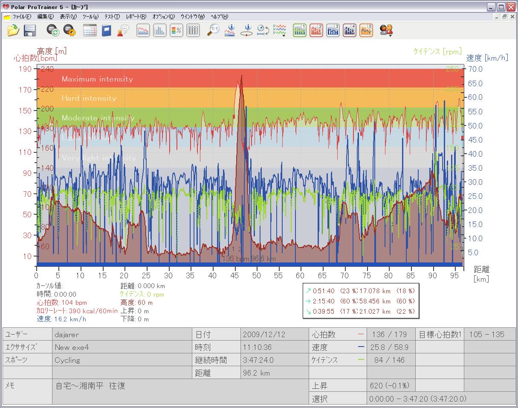Screen dimensions: 518x408
Task: Click the start time value 11:10:36
Action: 275,347
